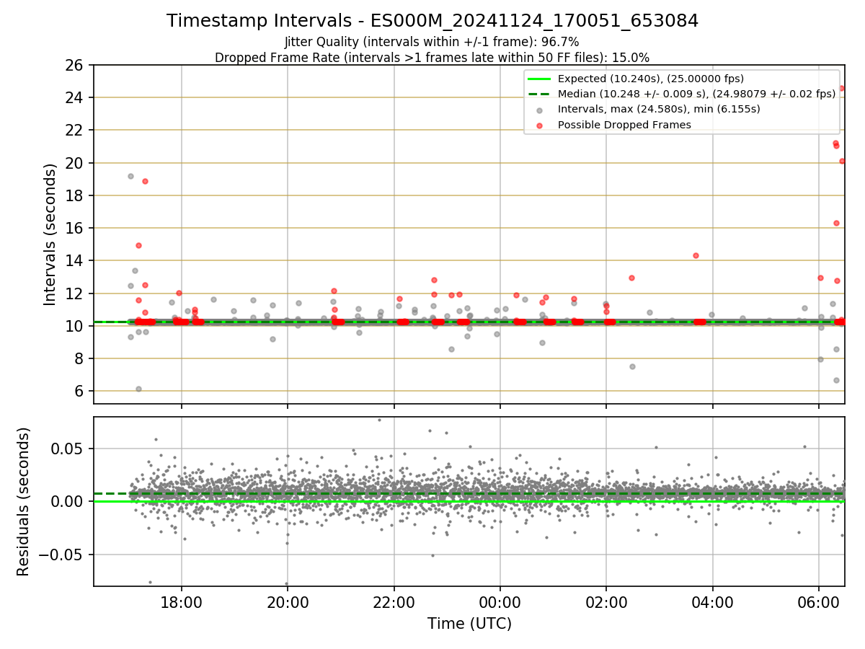Click the "22:00" time tick label
This screenshot has width=865, height=649.
pos(394,601)
